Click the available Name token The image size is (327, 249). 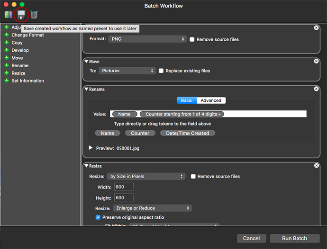[108, 133]
